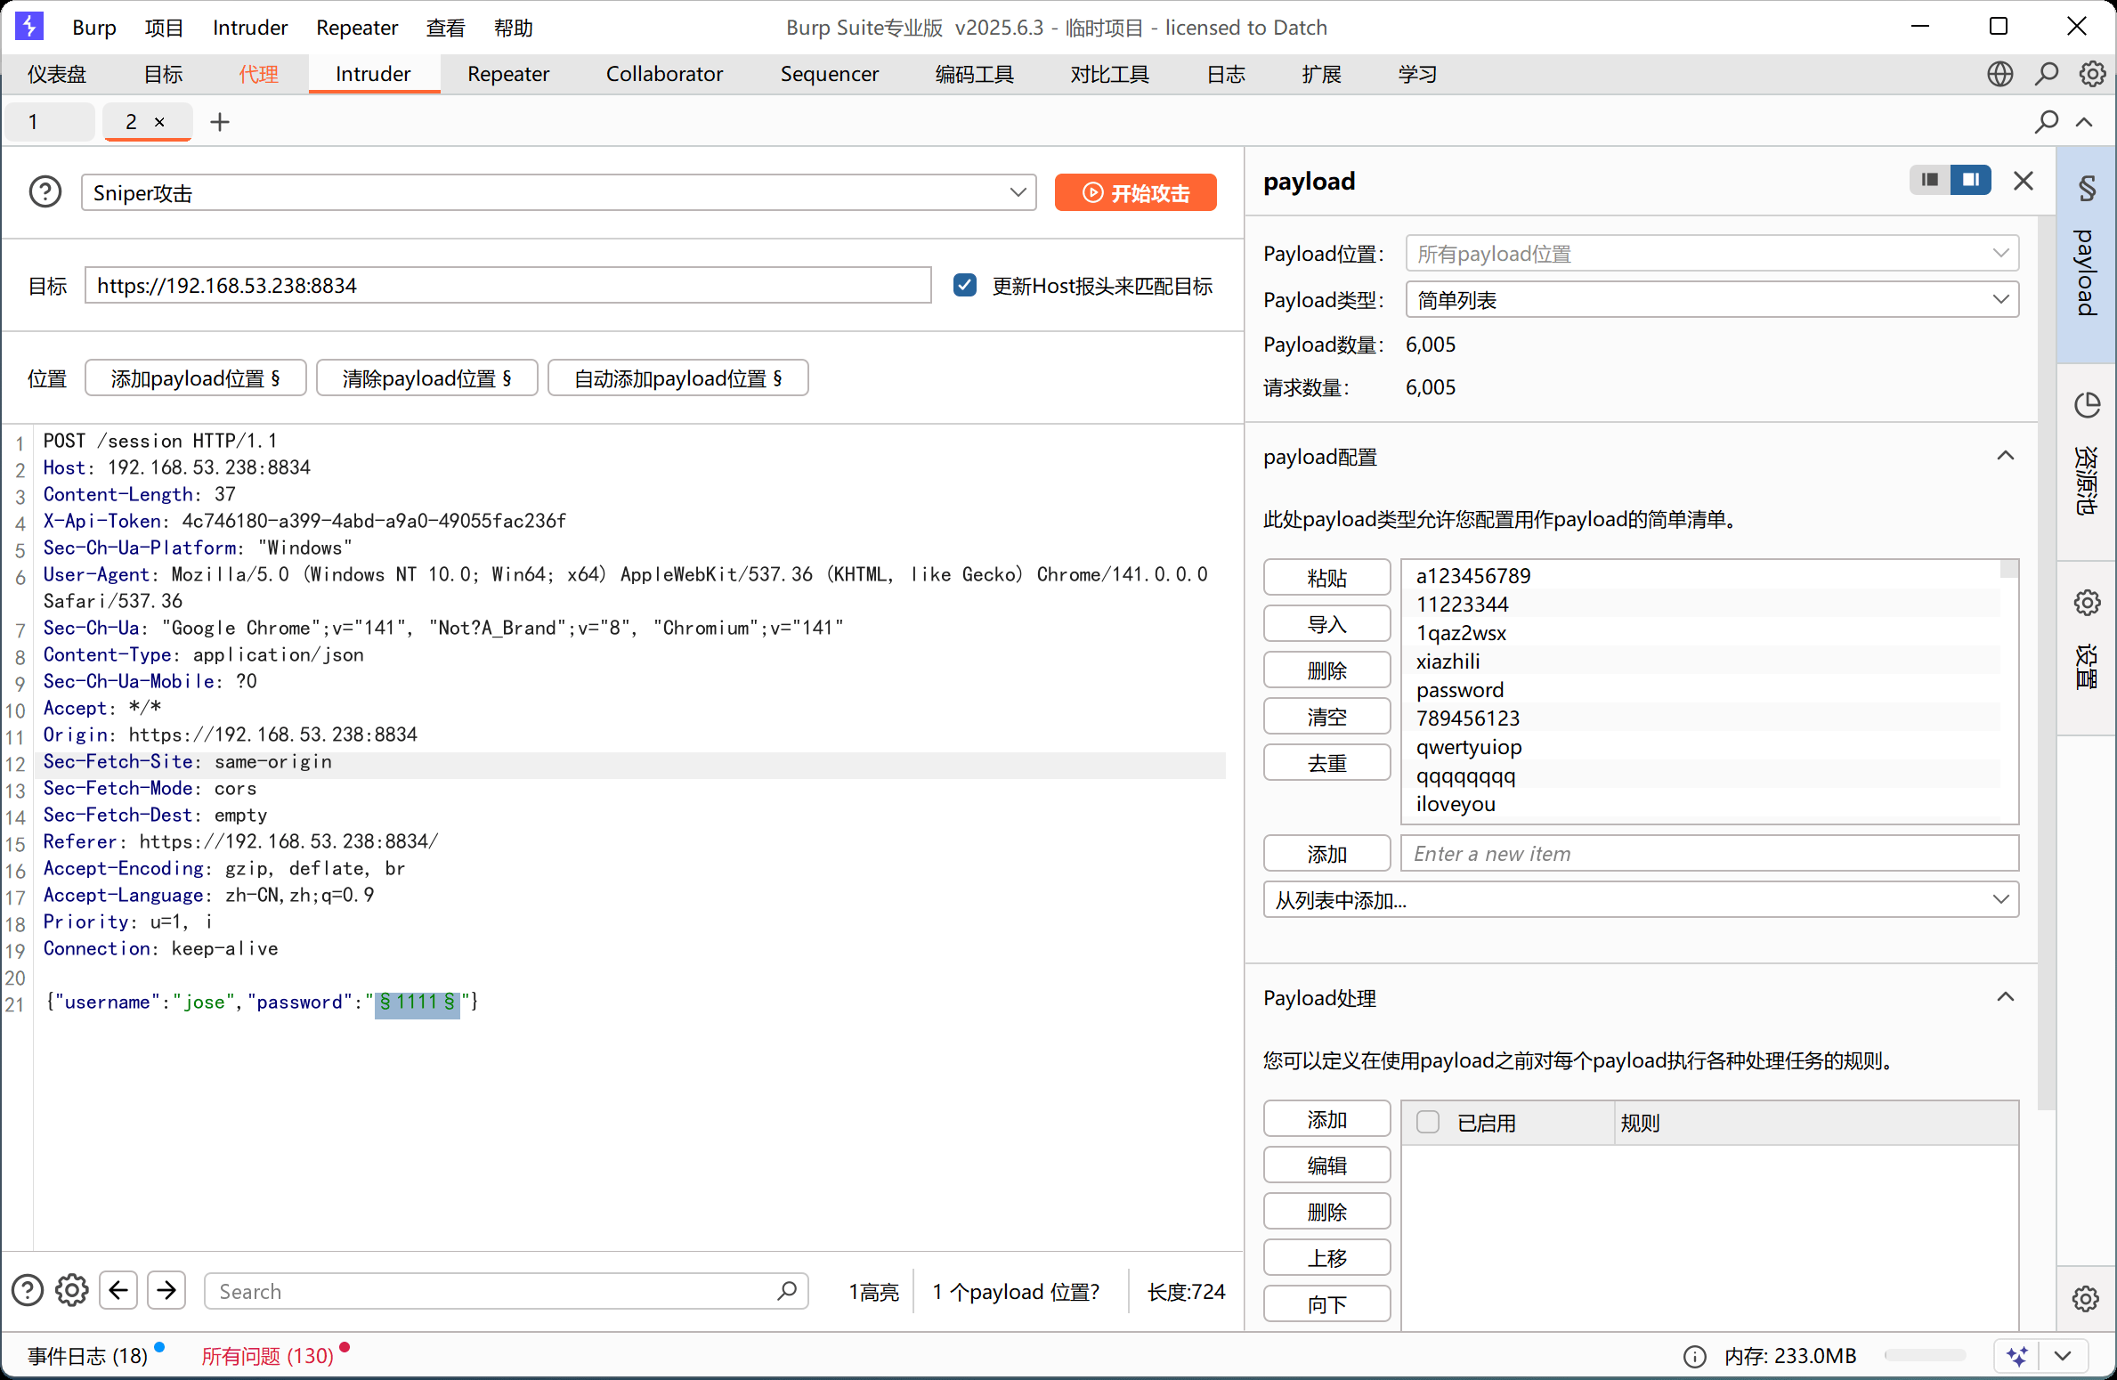Viewport: 2117px width, 1380px height.
Task: Click the add new Intruder tab plus icon
Action: [220, 122]
